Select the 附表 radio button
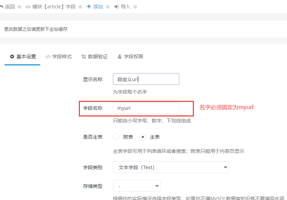287x200 pixels. tap(116, 137)
